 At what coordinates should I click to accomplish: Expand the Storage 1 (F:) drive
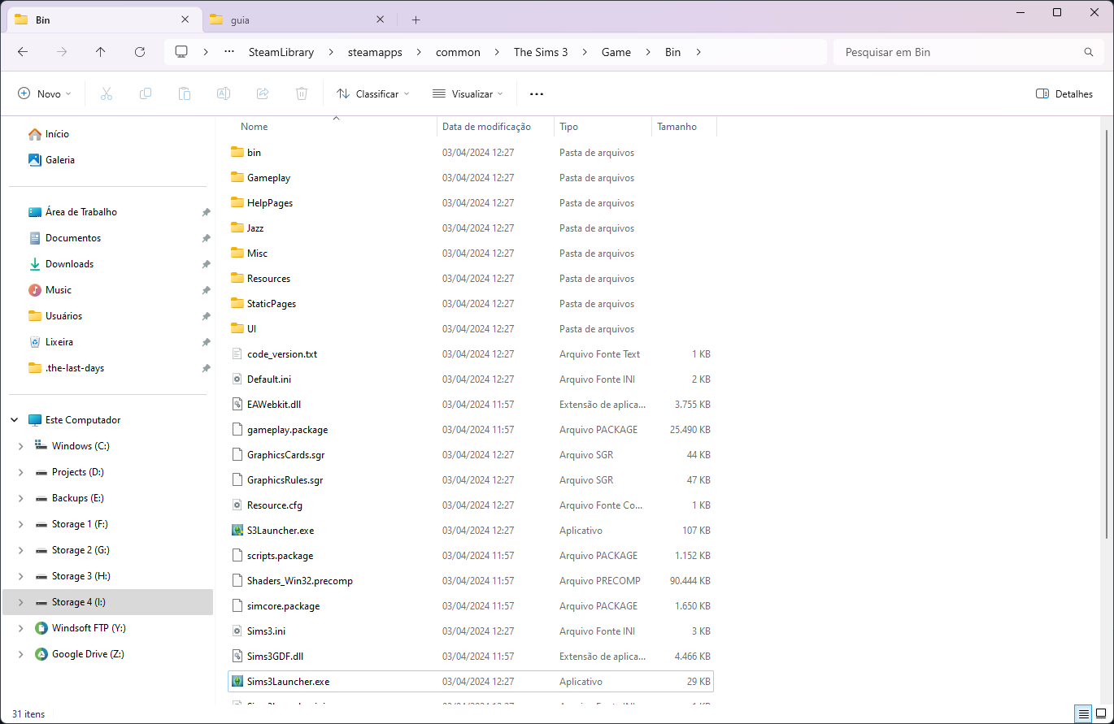[21, 524]
